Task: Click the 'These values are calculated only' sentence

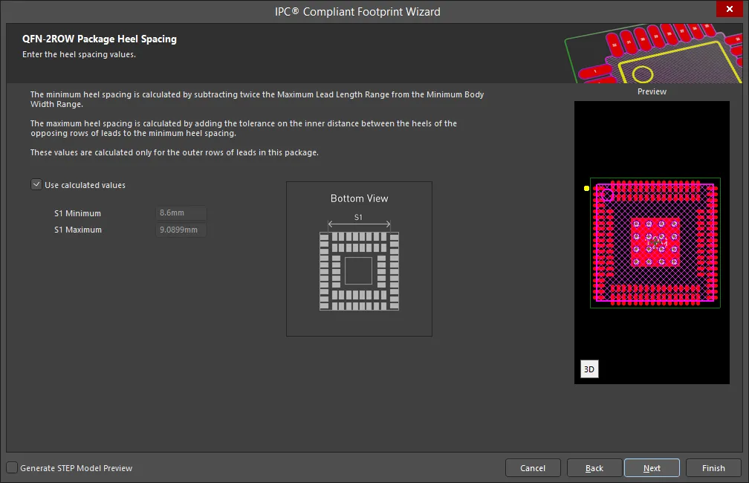Action: [175, 152]
